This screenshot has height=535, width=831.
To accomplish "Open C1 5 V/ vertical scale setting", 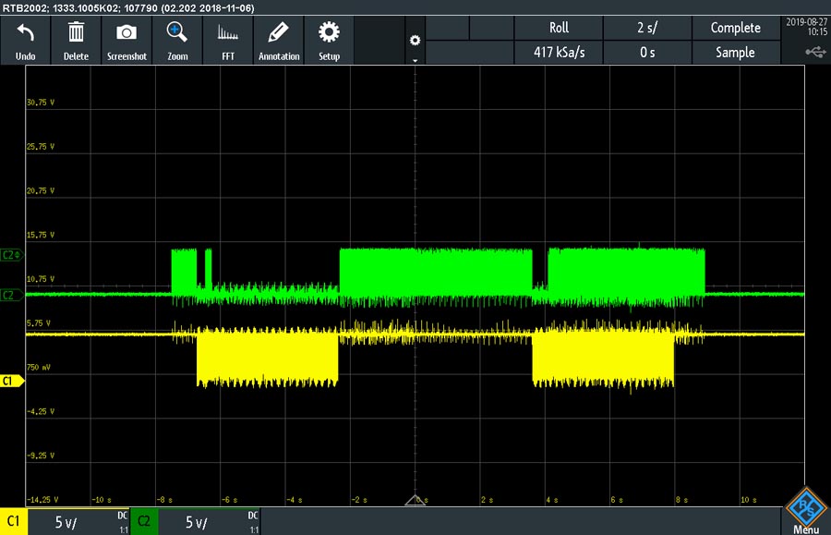I will (x=66, y=523).
